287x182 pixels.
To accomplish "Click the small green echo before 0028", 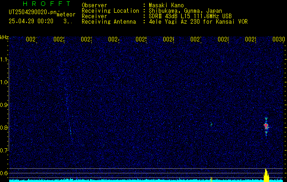I will click(211, 124).
